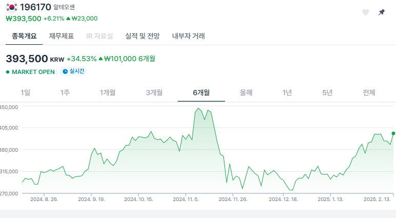Click the South Korea flag icon

click(x=11, y=8)
